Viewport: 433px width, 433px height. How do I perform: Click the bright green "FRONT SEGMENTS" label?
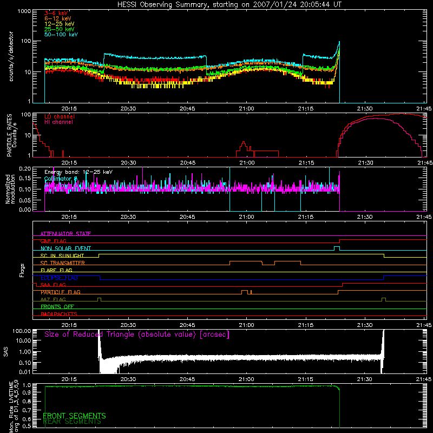pos(74,416)
